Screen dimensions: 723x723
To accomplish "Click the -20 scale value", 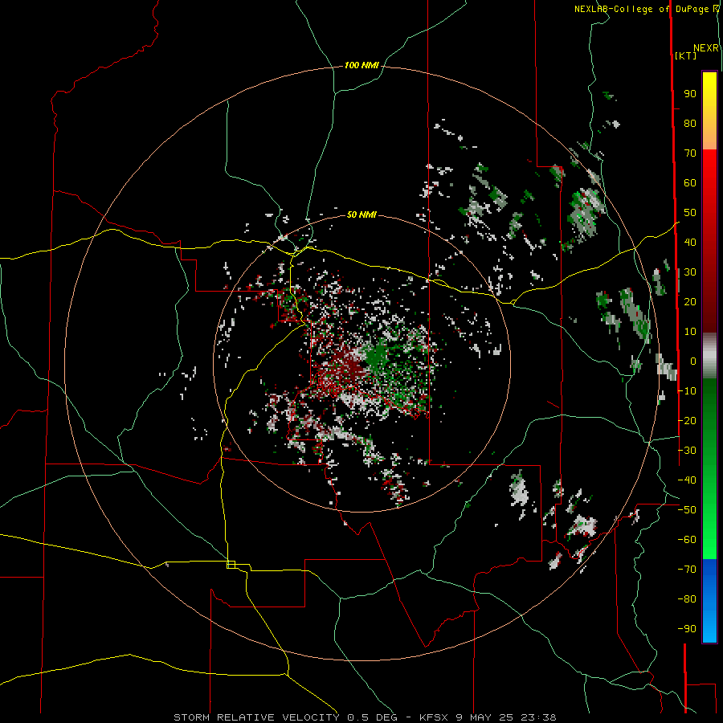I will point(687,421).
